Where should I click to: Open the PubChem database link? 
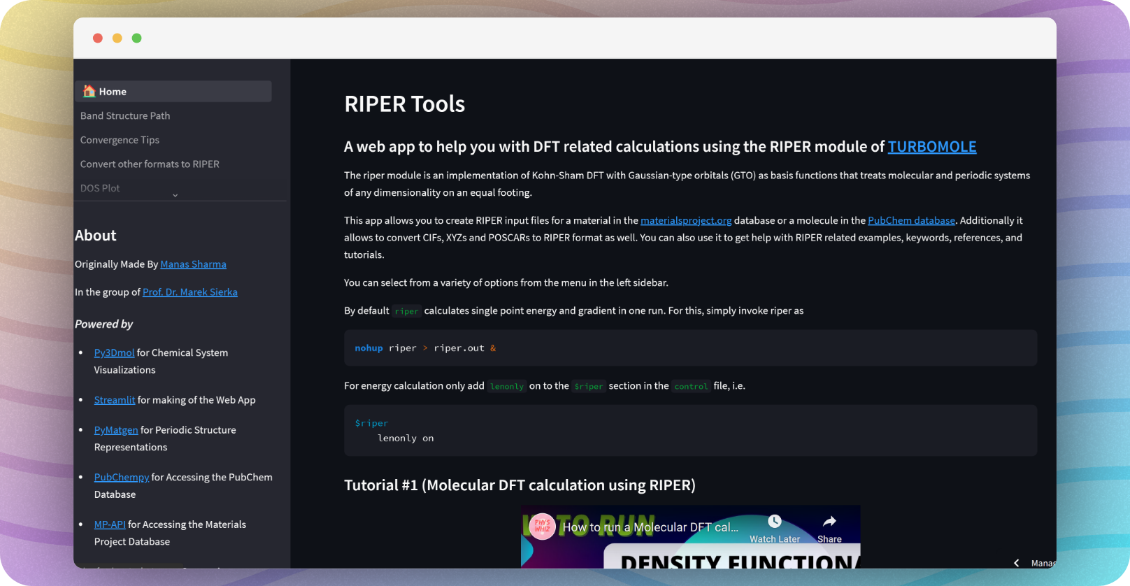point(910,221)
